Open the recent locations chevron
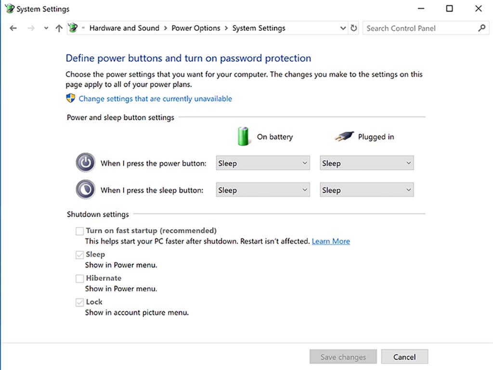493x370 pixels. pyautogui.click(x=46, y=28)
